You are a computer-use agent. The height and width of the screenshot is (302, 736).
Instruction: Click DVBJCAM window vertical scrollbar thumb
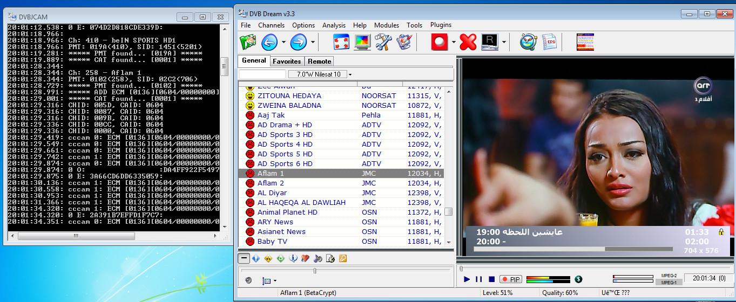point(224,67)
